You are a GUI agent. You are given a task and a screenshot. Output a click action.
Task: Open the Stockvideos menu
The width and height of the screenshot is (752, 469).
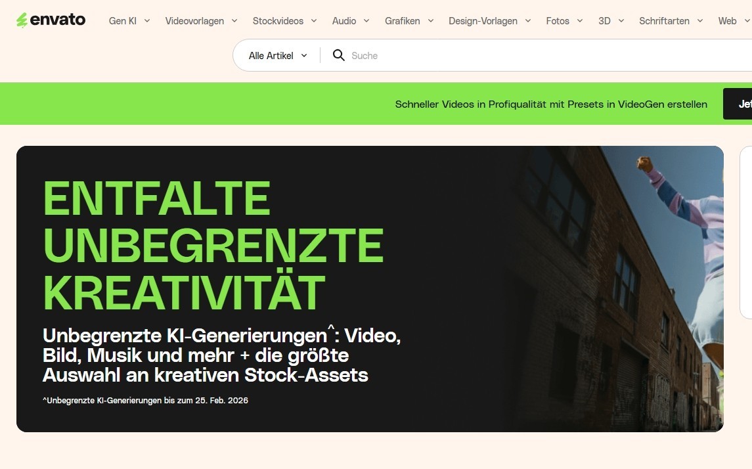point(284,21)
